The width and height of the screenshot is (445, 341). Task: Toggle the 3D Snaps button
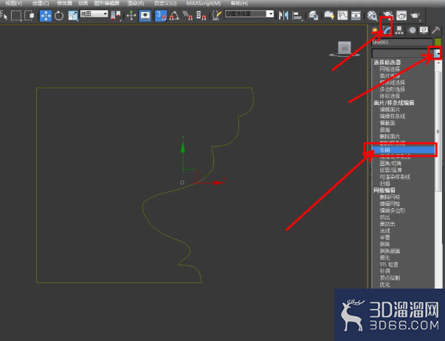coord(161,15)
